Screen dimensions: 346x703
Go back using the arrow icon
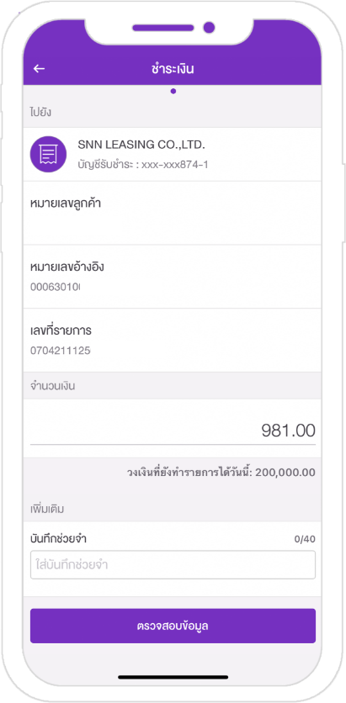39,69
